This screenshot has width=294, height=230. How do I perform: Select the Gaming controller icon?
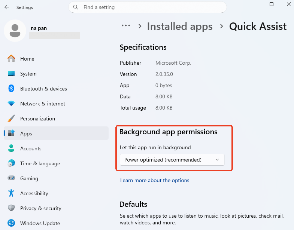11,178
